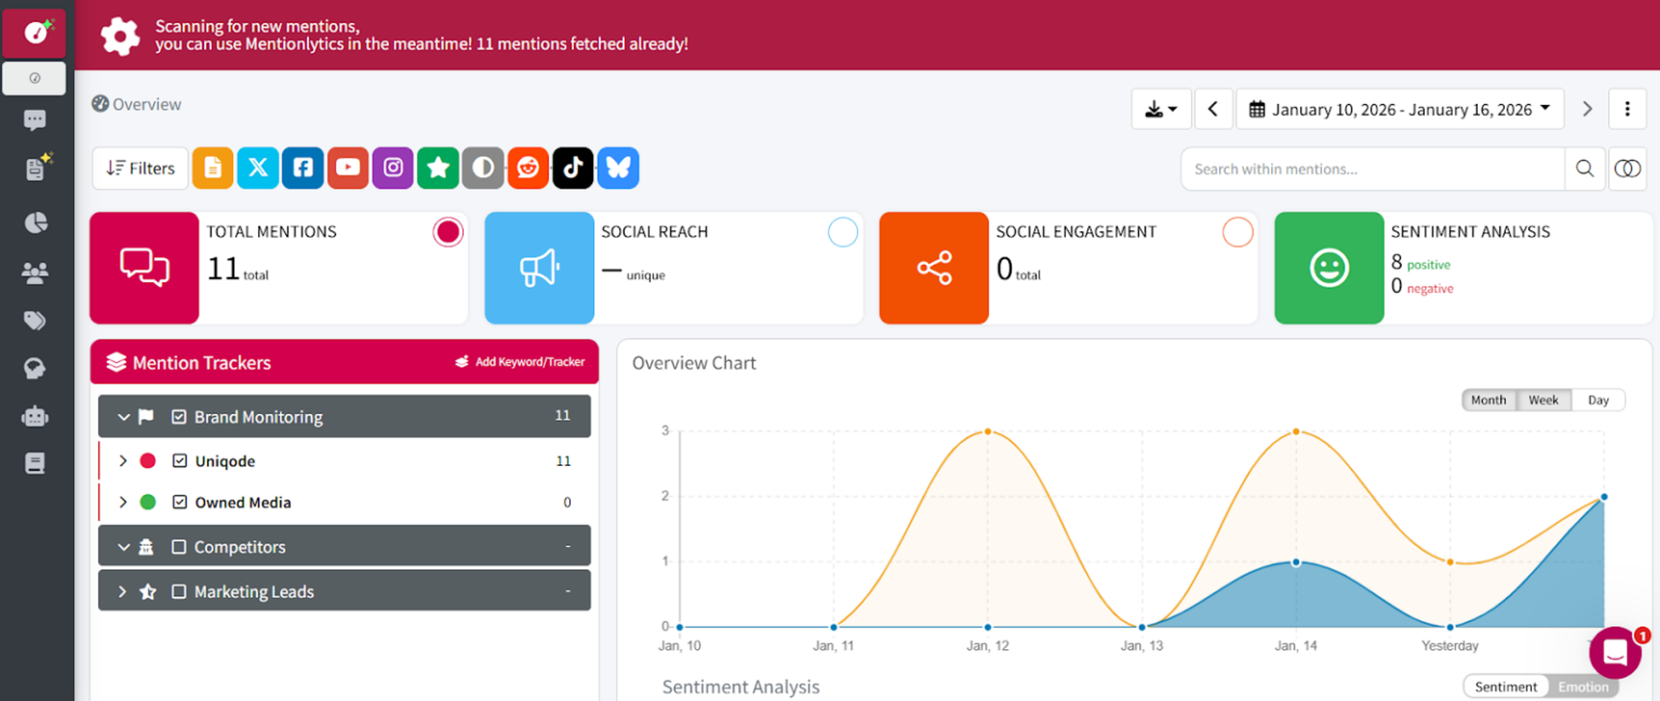Expand the Uniqode tracker row
The width and height of the screenshot is (1660, 701).
coord(123,461)
